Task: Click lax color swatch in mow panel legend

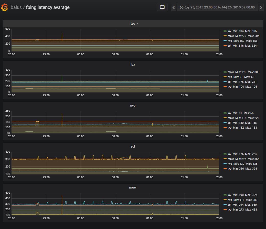Action: pyautogui.click(x=225, y=195)
